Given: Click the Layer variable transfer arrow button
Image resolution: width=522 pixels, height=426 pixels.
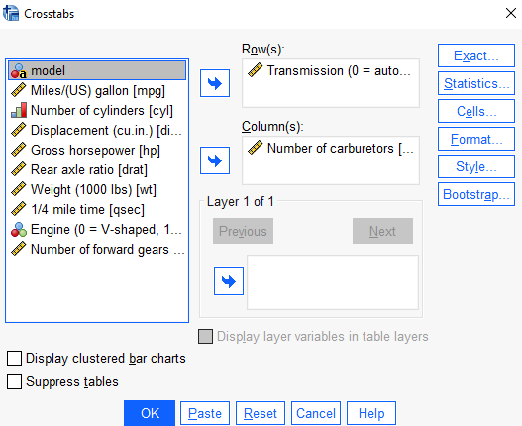Looking at the screenshot, I should click(x=229, y=281).
